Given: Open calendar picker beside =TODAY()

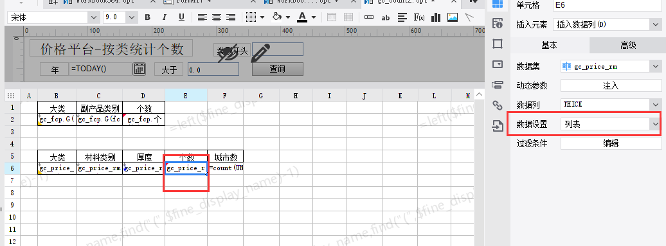Looking at the screenshot, I should (x=139, y=69).
